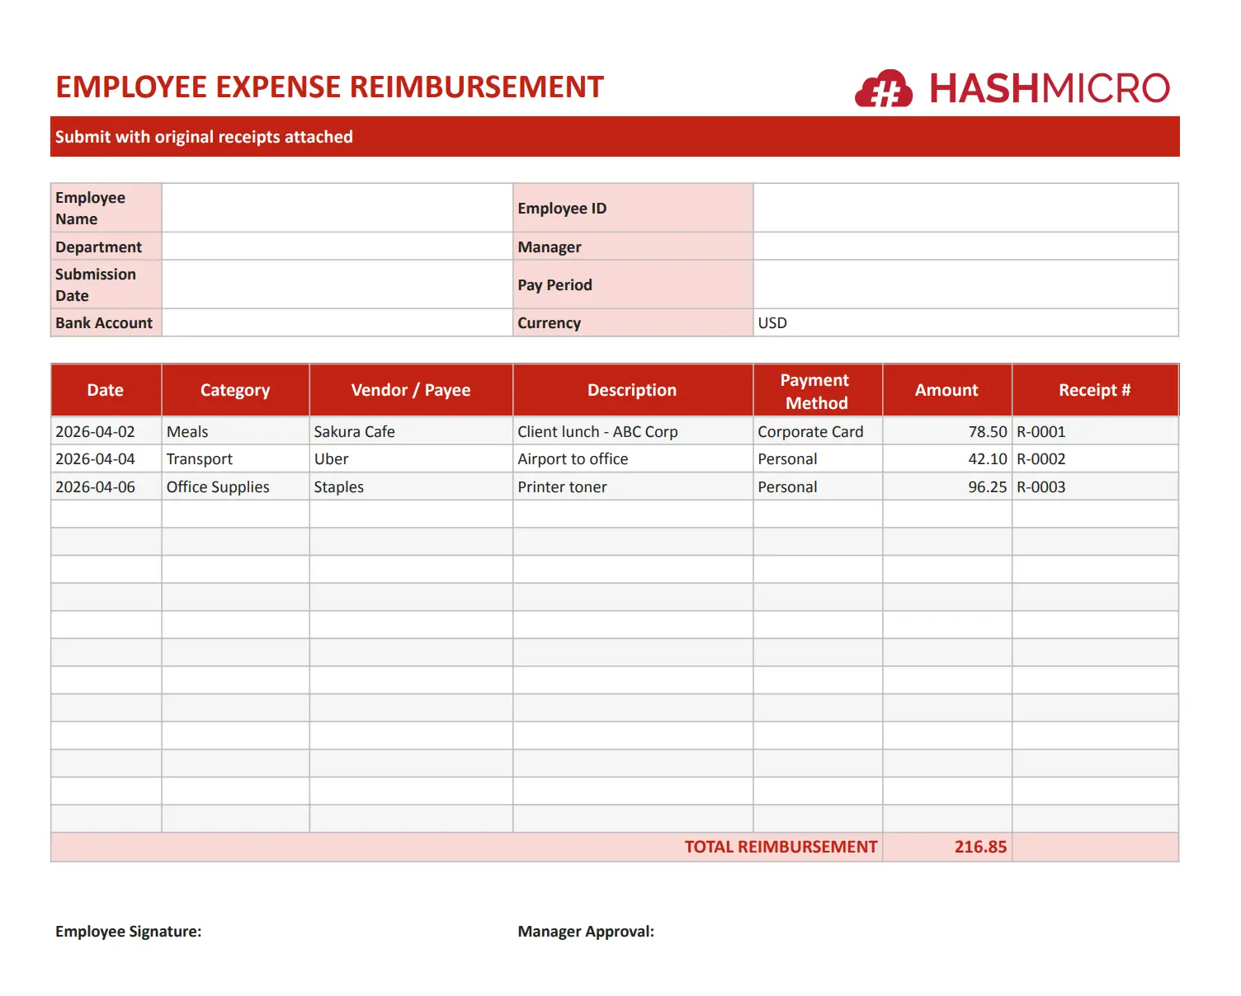Select the Pay Period blank field

(965, 284)
